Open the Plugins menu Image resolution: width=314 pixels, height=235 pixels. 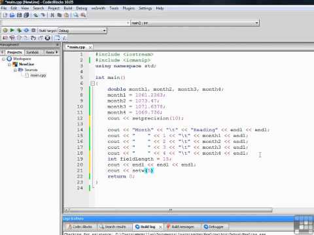coord(128,8)
